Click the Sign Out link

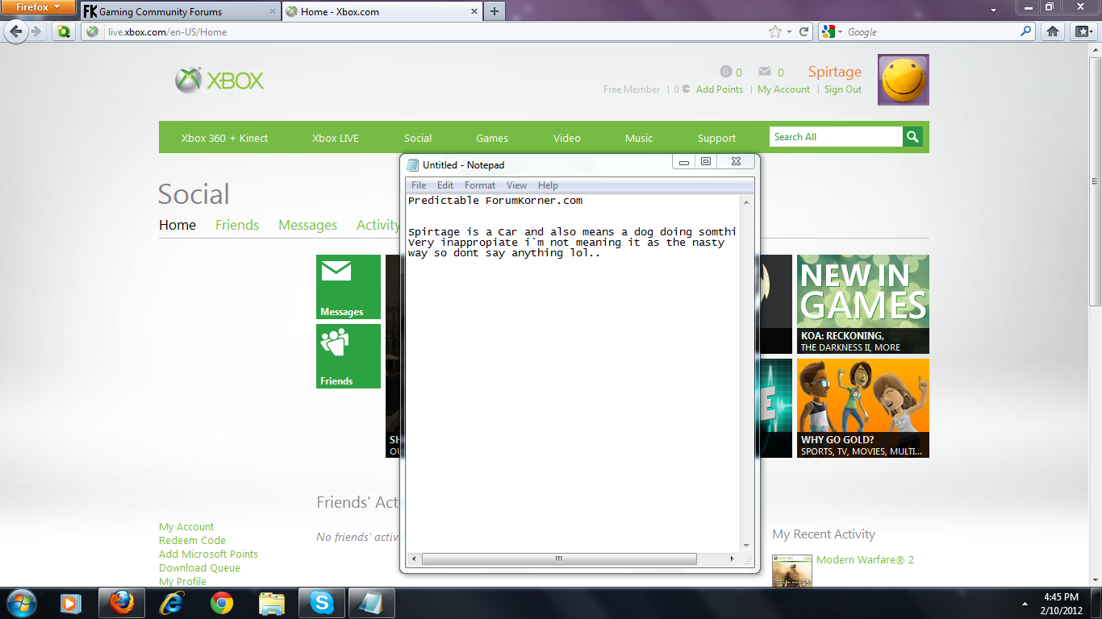click(x=843, y=89)
